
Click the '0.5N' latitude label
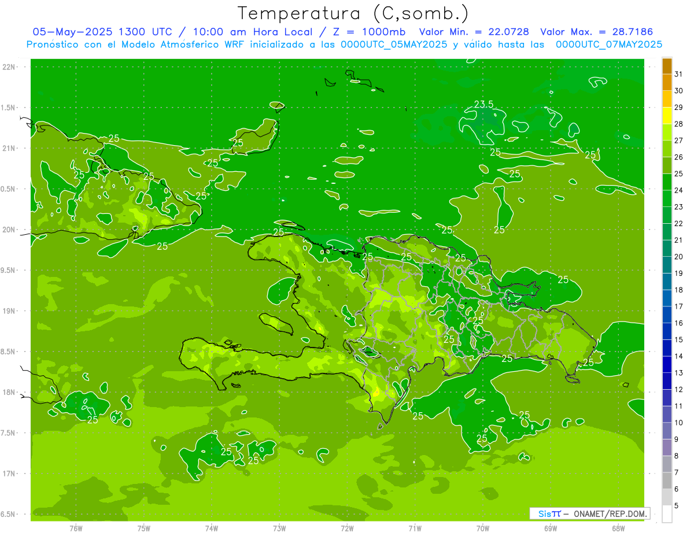pyautogui.click(x=9, y=189)
